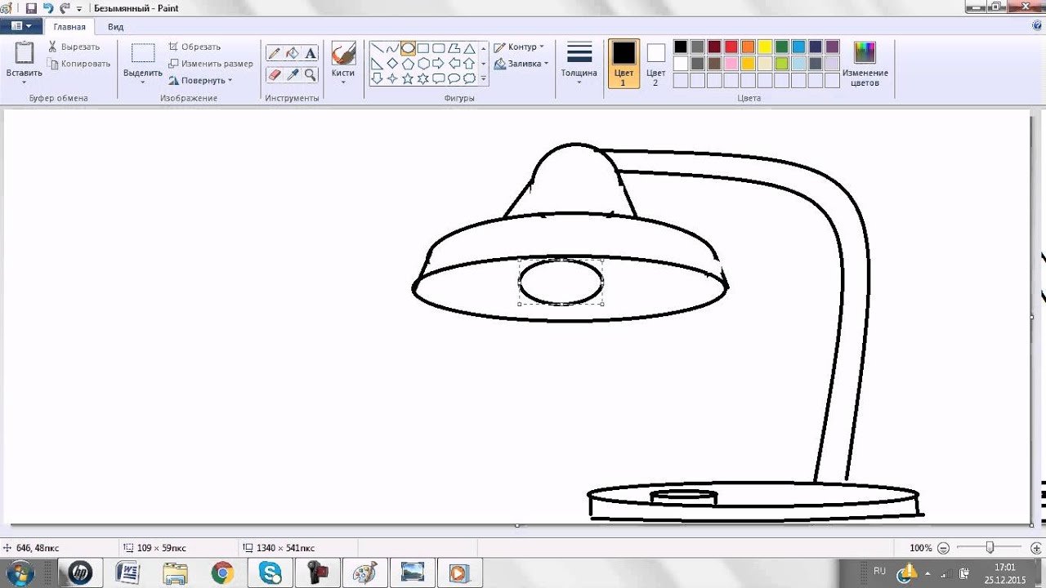Image resolution: width=1046 pixels, height=588 pixels.
Task: Pick the red color swatch
Action: point(731,47)
